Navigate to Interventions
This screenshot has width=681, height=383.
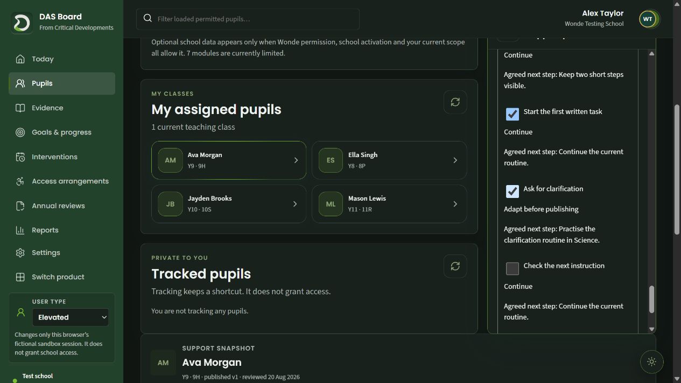click(62, 157)
